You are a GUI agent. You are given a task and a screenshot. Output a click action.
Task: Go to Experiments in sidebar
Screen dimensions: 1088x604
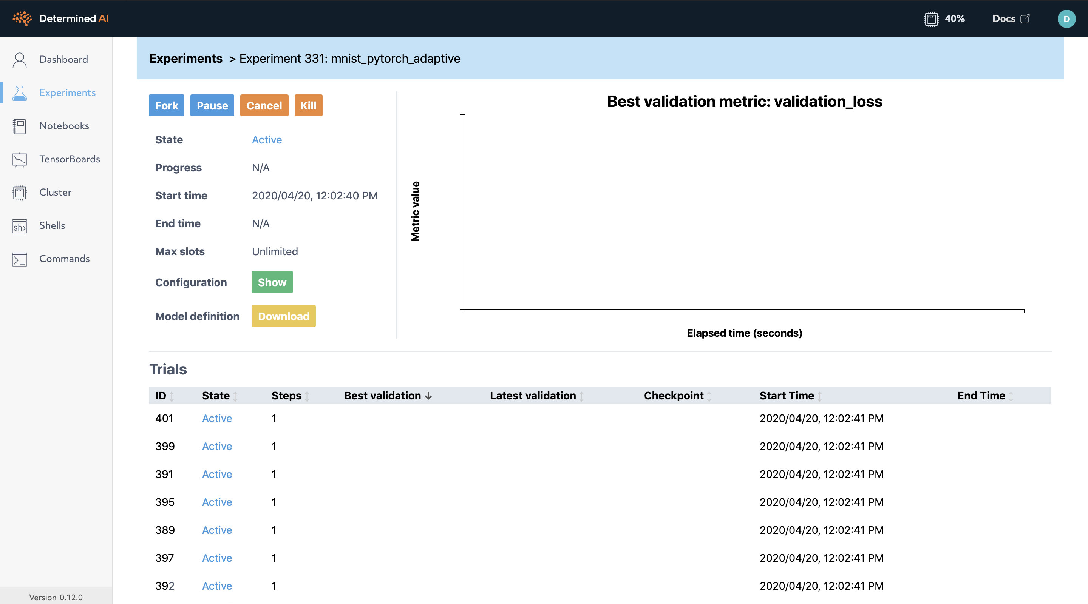click(68, 93)
